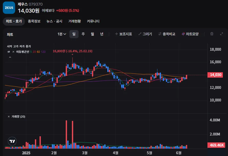This screenshot has height=156, width=228.
Task: Click the 제우스 stock name
Action: (x=23, y=4)
